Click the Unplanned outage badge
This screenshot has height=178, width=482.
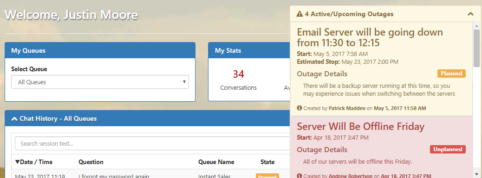(448, 149)
